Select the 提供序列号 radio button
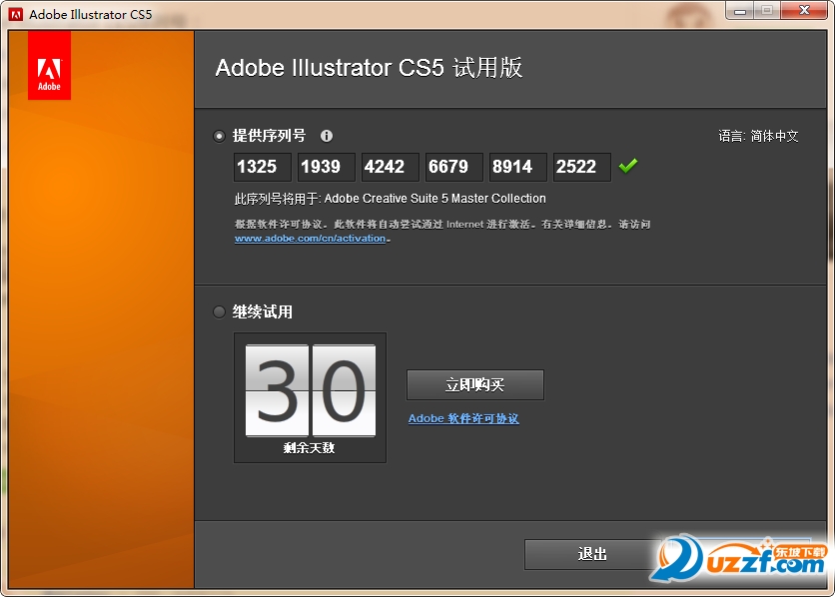Viewport: 835px width, 597px height. coord(220,136)
